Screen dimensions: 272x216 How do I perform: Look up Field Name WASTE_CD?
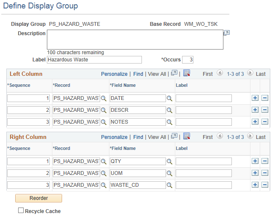[x=169, y=185]
